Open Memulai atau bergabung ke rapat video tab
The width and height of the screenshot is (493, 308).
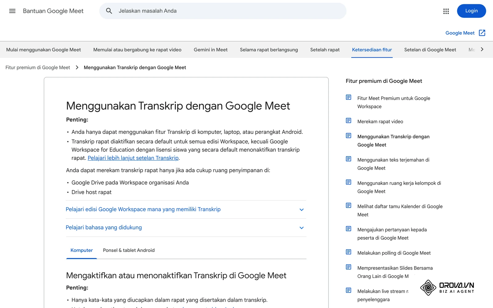[x=137, y=50]
